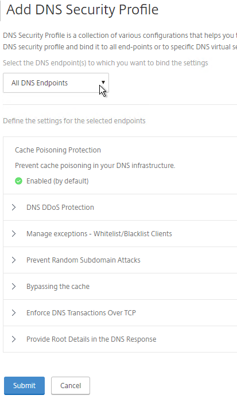Open Enforce DNS Transactions Over TCP label
Screen dimensions: 237x399
[81, 313]
